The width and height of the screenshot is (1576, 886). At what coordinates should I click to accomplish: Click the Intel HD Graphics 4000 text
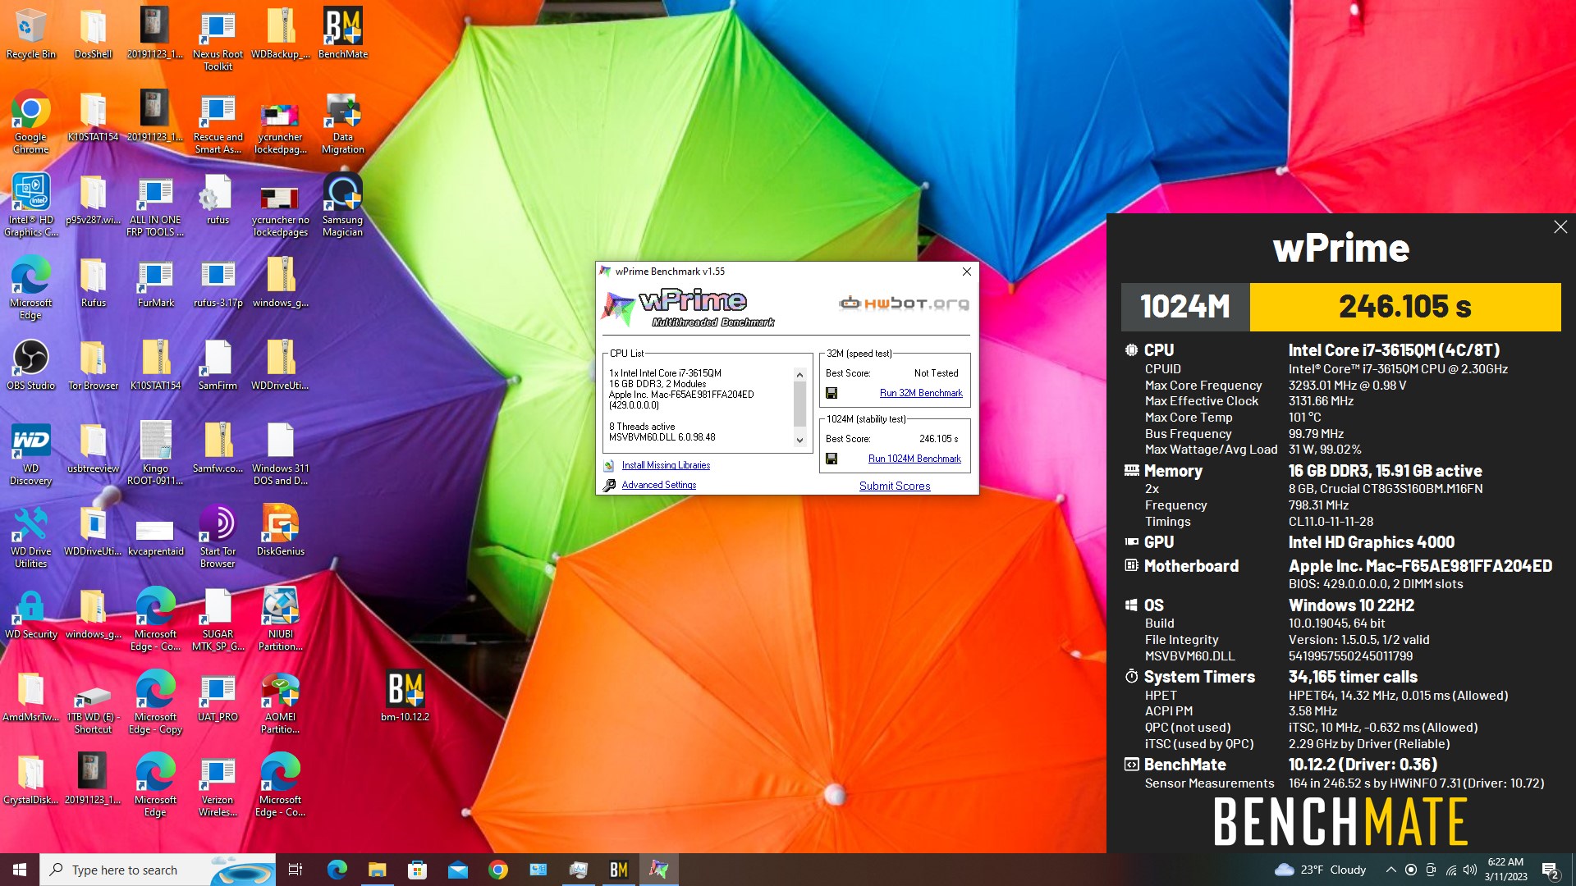click(1371, 542)
